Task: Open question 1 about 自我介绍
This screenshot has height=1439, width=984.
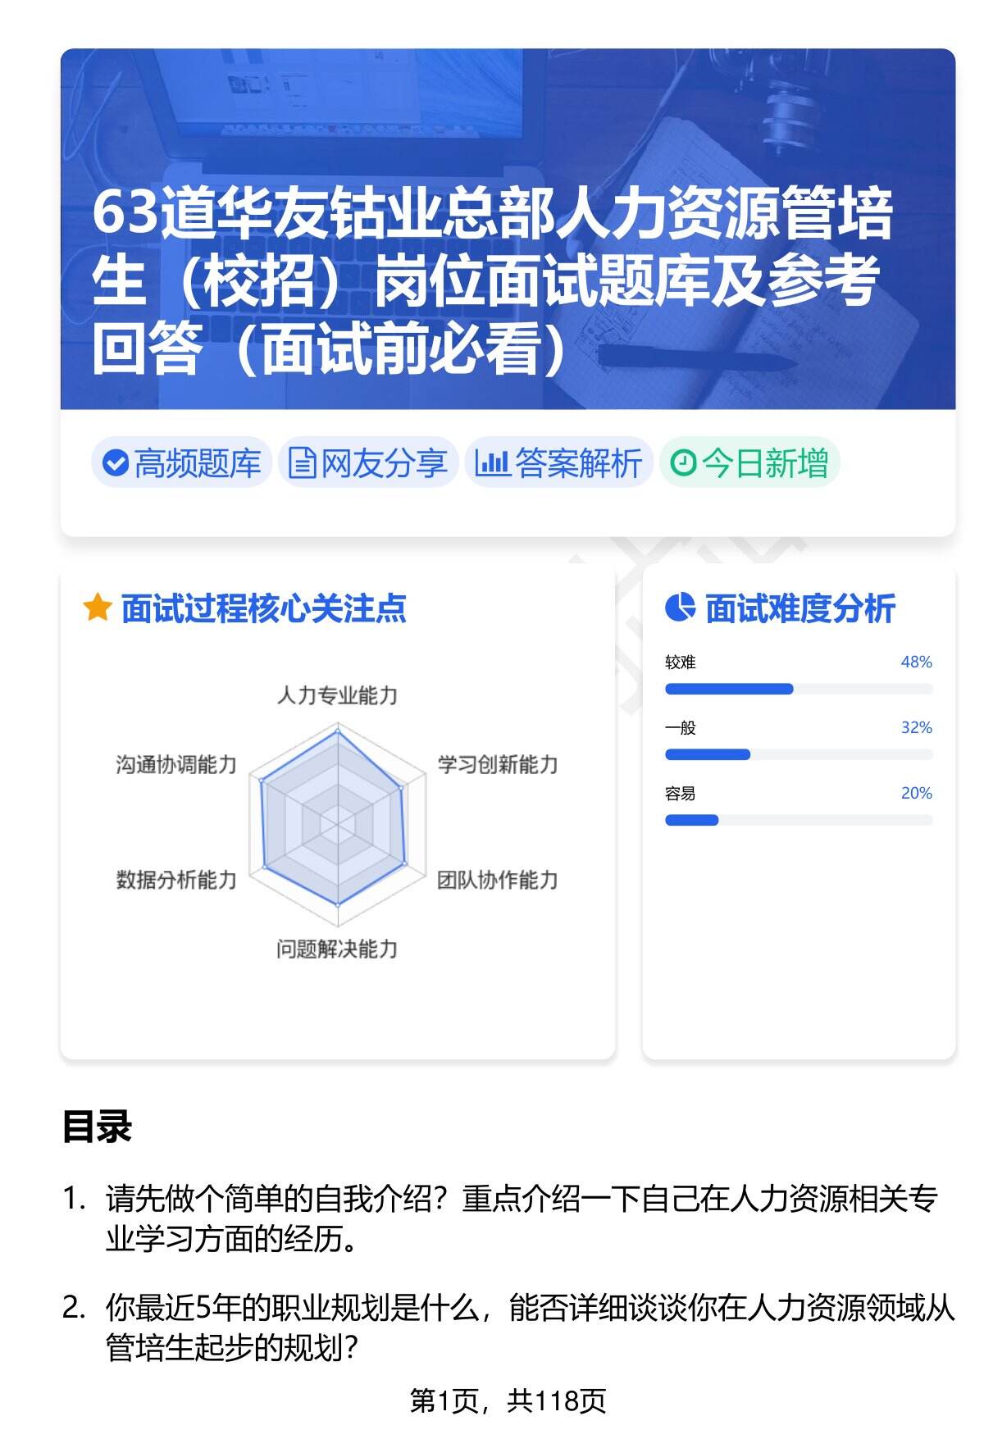Action: pyautogui.click(x=521, y=1219)
